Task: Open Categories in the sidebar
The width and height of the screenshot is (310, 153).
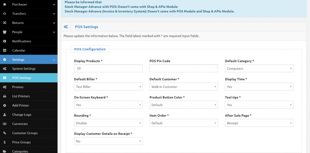Action: (29, 150)
